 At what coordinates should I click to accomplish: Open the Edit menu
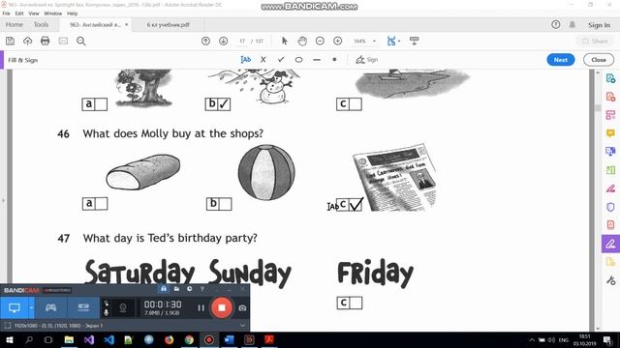(x=19, y=14)
